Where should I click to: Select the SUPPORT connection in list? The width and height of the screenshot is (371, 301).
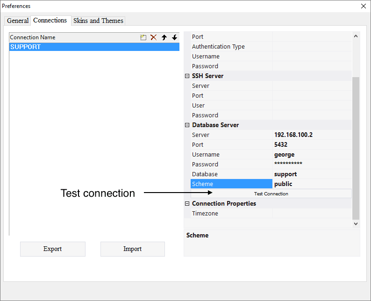pos(93,47)
